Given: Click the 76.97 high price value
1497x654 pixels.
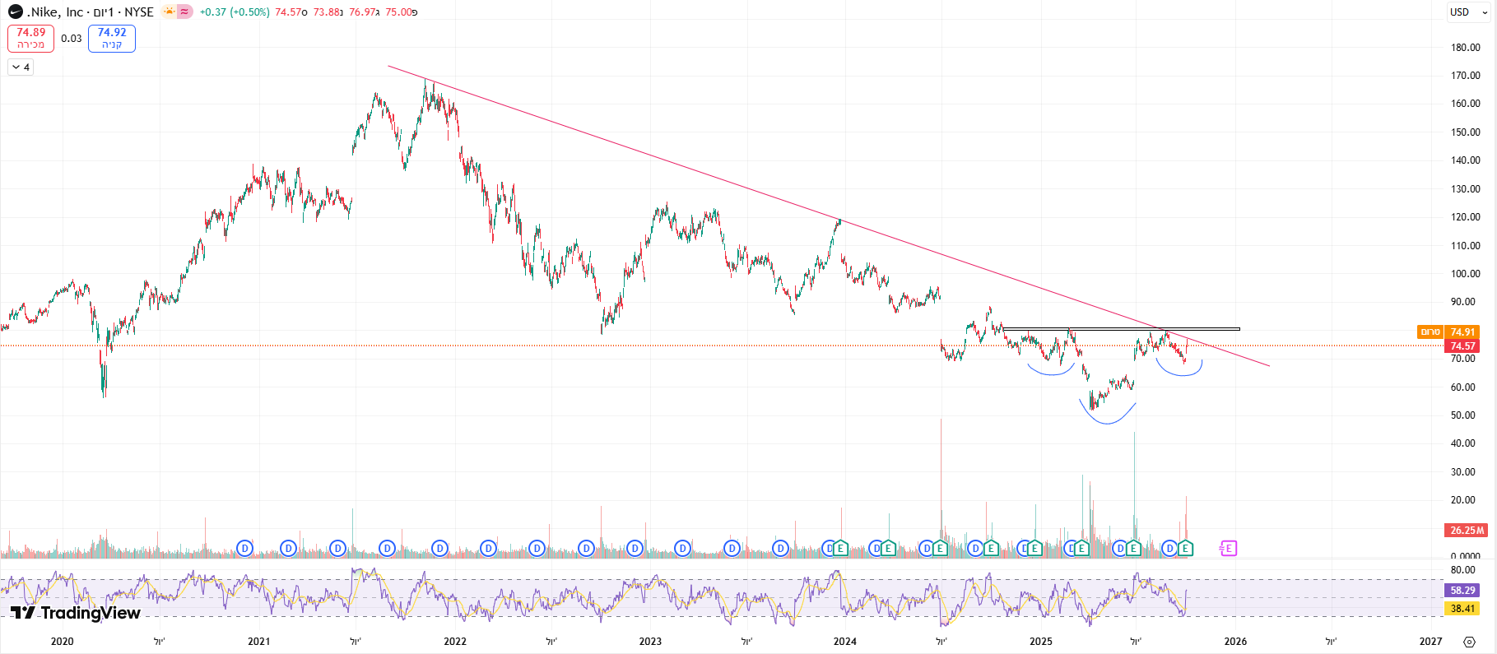Looking at the screenshot, I should coord(362,12).
